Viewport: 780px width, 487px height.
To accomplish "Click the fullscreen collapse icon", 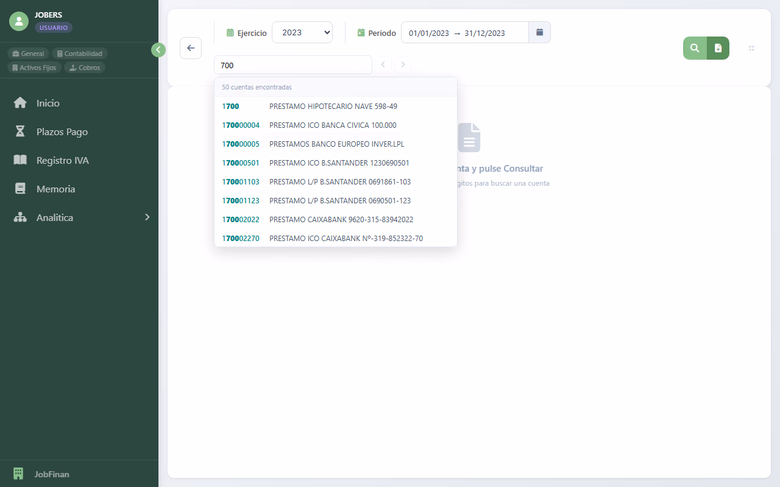I will point(751,48).
